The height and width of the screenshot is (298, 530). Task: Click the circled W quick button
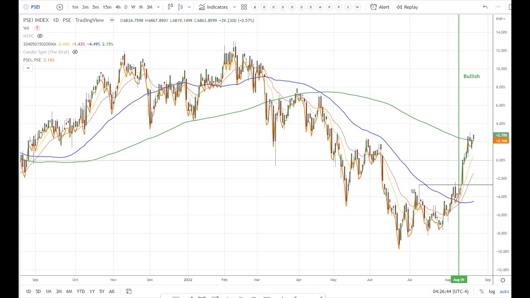point(357,7)
